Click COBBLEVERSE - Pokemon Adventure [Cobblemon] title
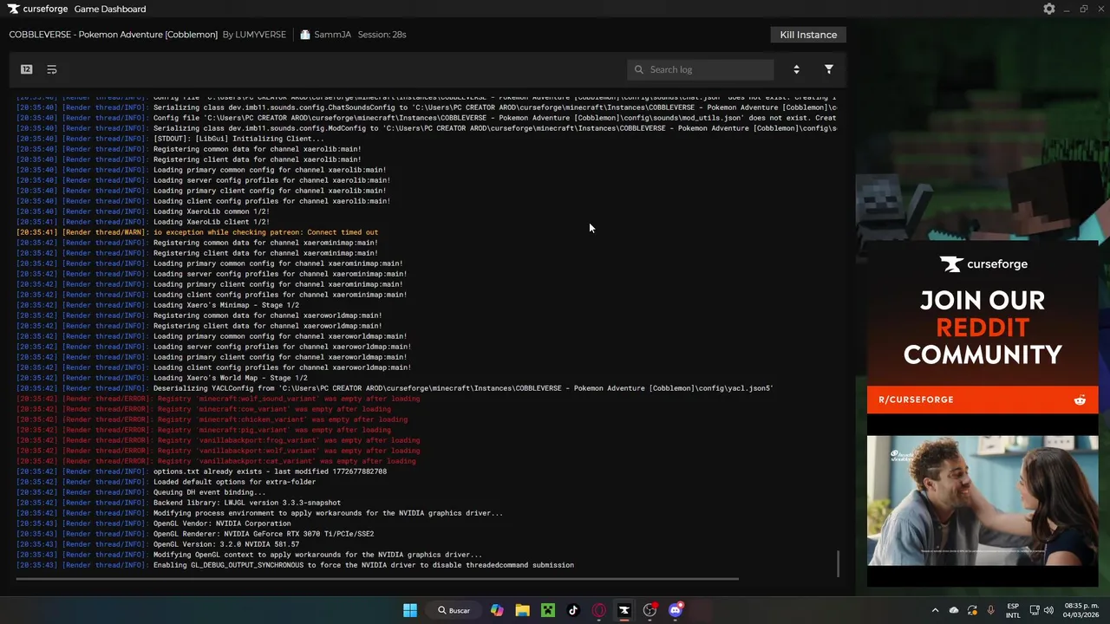 click(x=114, y=35)
